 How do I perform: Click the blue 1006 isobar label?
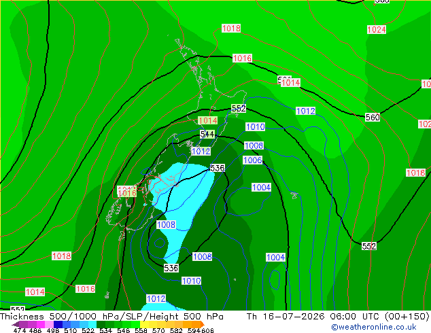(253, 160)
